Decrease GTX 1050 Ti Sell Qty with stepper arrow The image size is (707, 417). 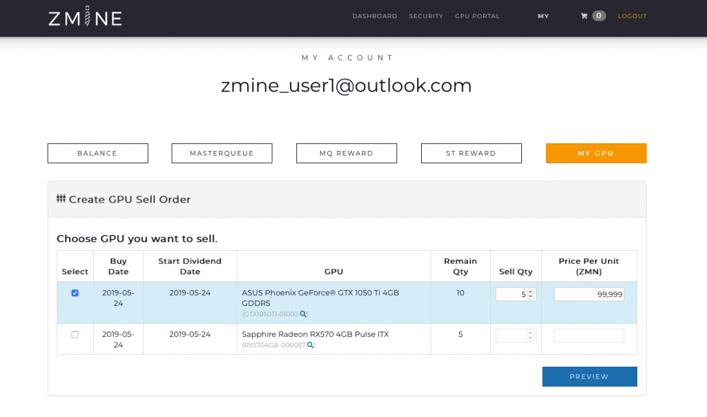[532, 296]
